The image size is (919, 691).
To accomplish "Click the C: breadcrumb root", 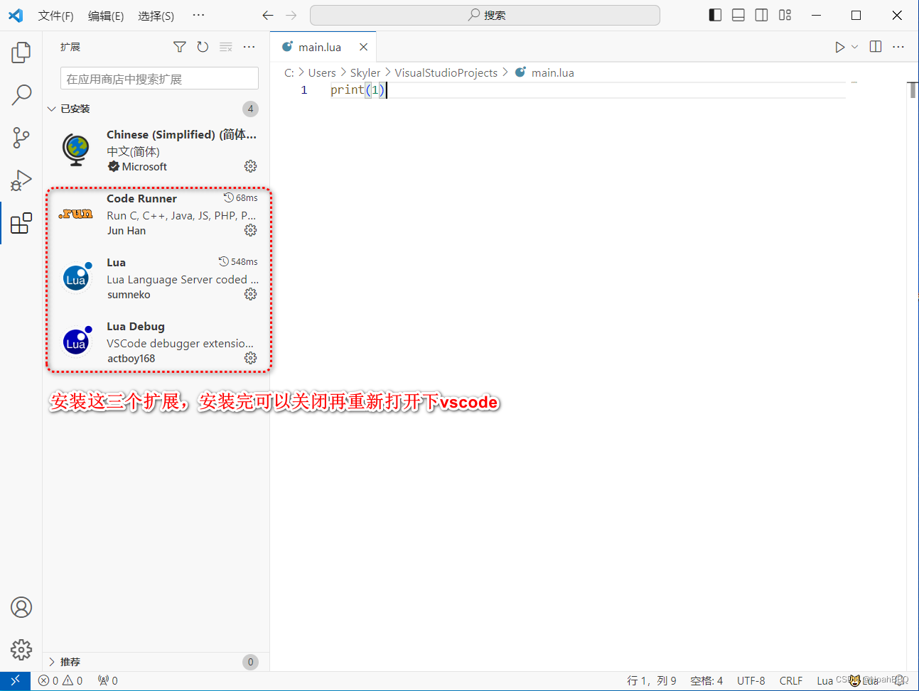I will (289, 72).
